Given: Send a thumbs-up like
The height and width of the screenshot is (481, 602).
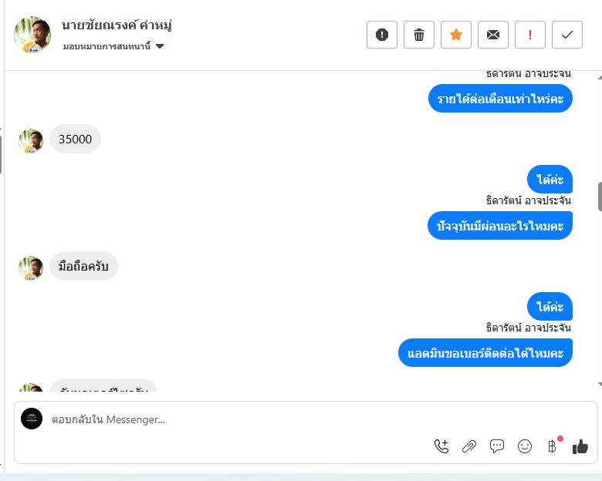Looking at the screenshot, I should (580, 446).
